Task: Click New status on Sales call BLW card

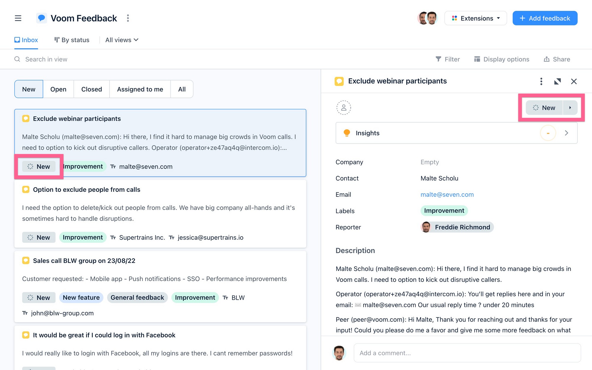Action: pyautogui.click(x=39, y=297)
